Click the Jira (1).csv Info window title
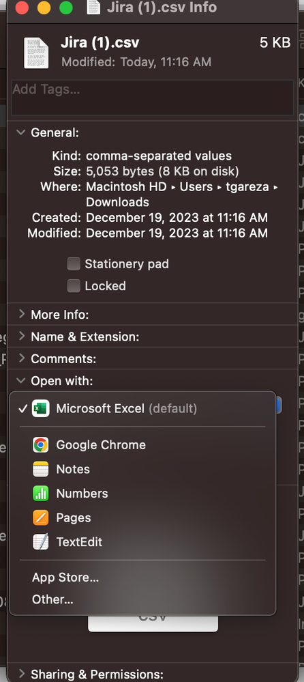304x682 pixels. [x=162, y=7]
